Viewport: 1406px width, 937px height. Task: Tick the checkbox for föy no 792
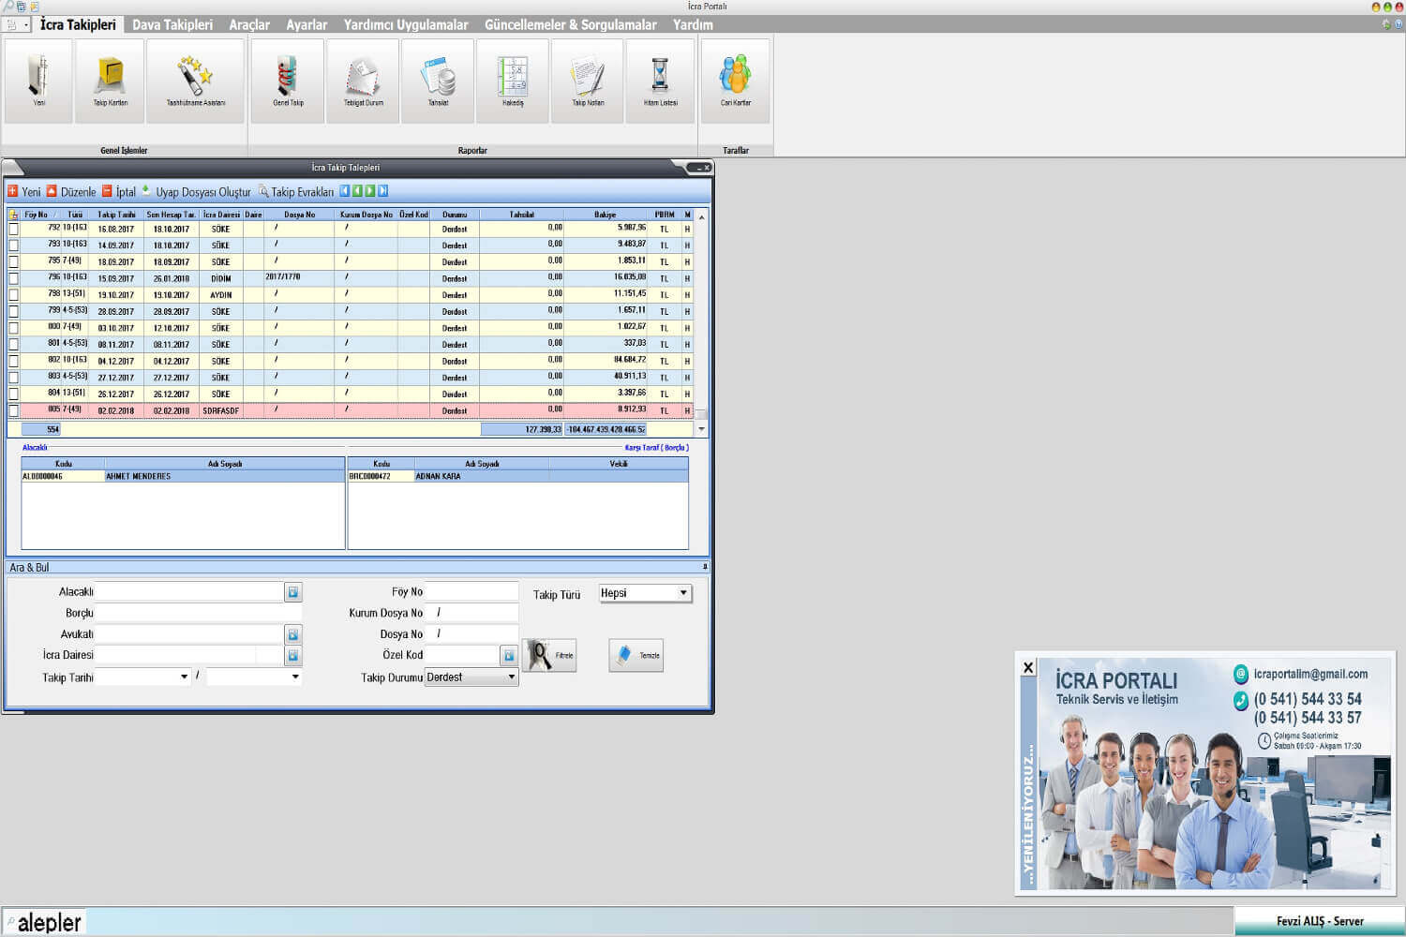coord(13,229)
